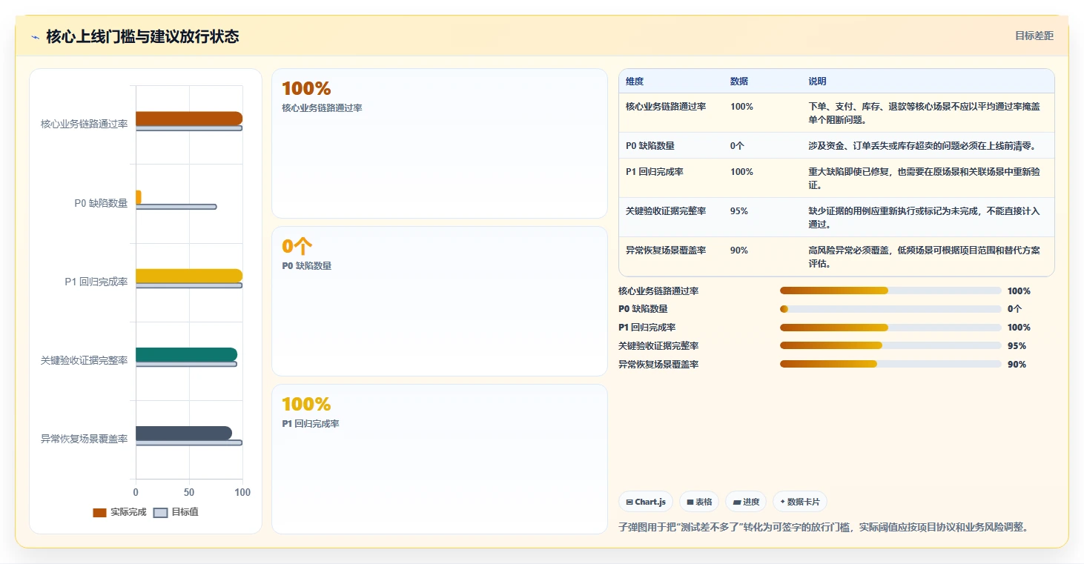Open the 100% P1 回归完成率 data card

pos(440,459)
